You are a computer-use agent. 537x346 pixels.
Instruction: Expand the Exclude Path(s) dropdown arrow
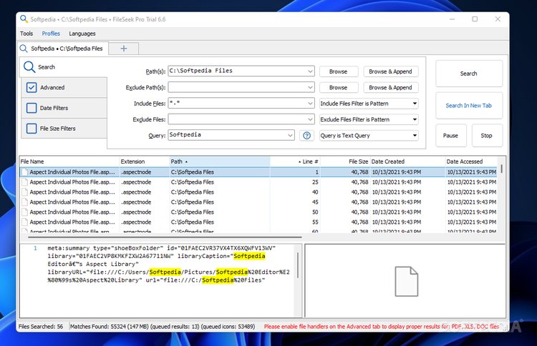pos(310,87)
